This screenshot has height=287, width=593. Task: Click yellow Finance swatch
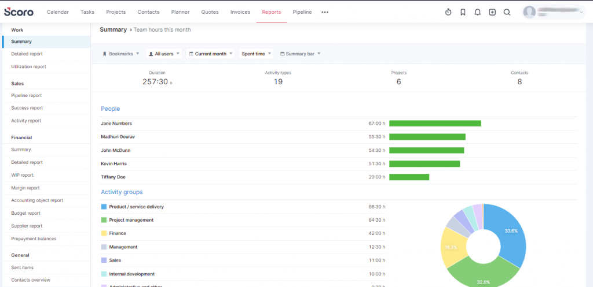click(104, 233)
